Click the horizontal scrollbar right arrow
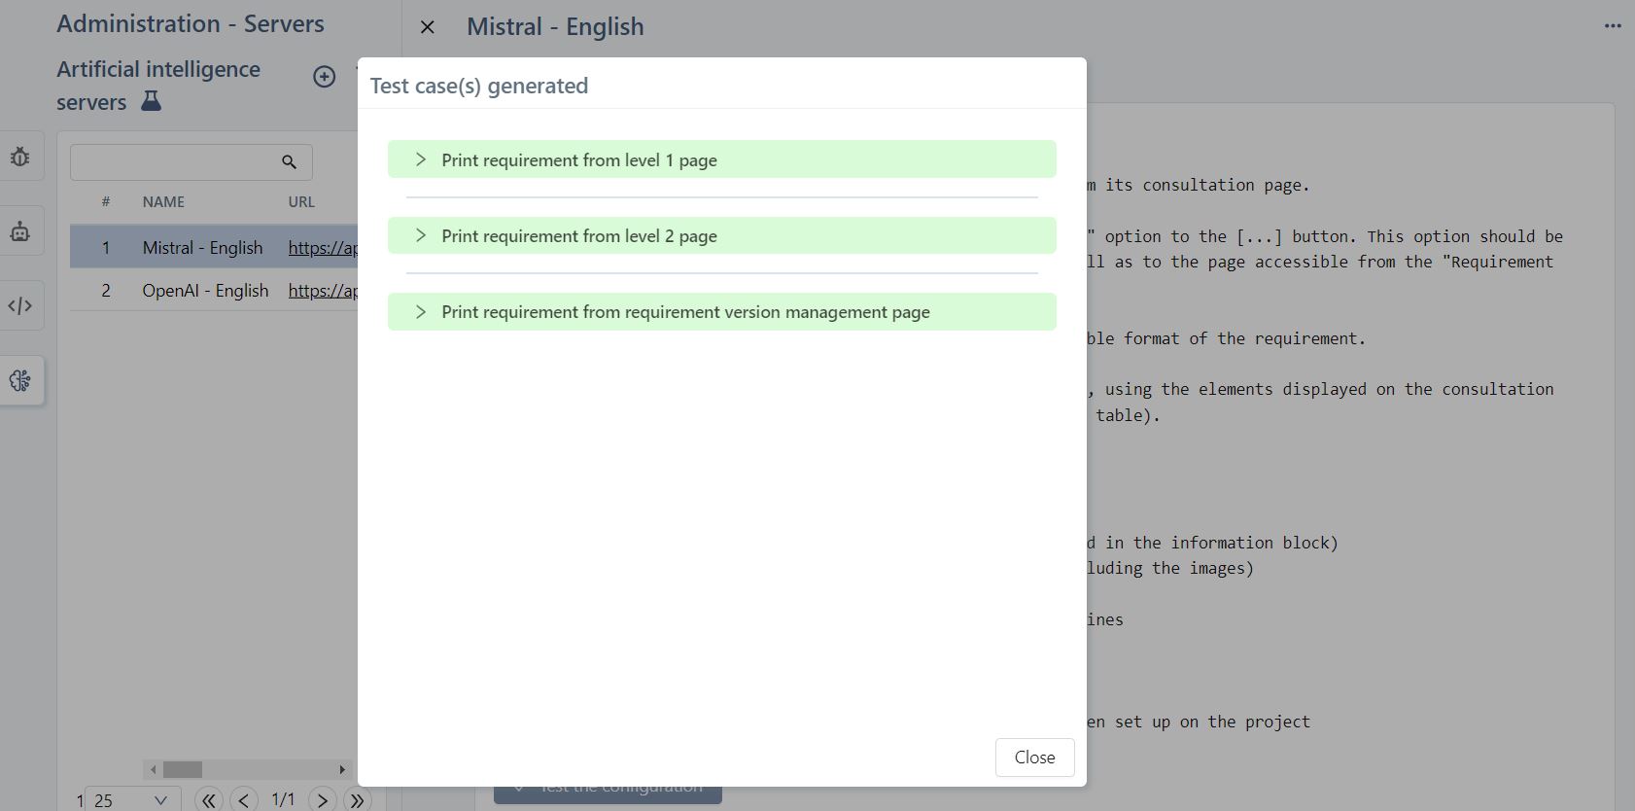This screenshot has width=1635, height=811. click(342, 769)
